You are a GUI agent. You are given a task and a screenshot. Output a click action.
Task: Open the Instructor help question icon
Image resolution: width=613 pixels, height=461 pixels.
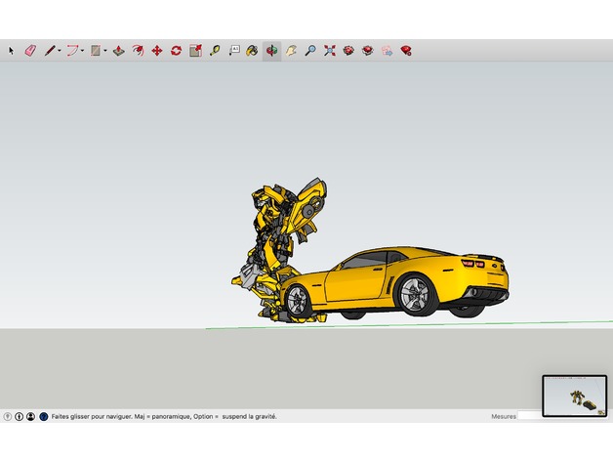coord(44,416)
